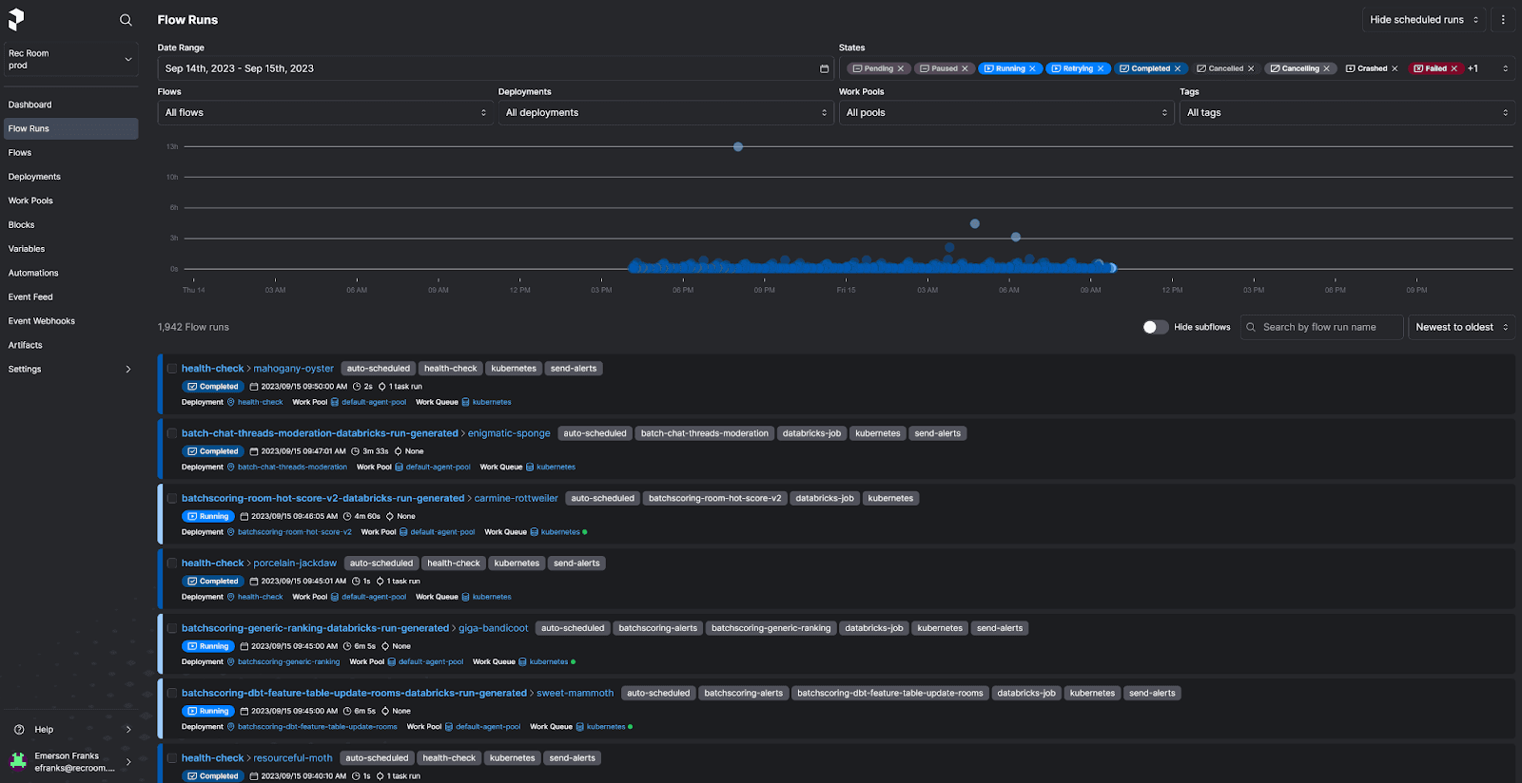Open the Rec Room prod workspace switcher
This screenshot has width=1522, height=783.
click(69, 60)
